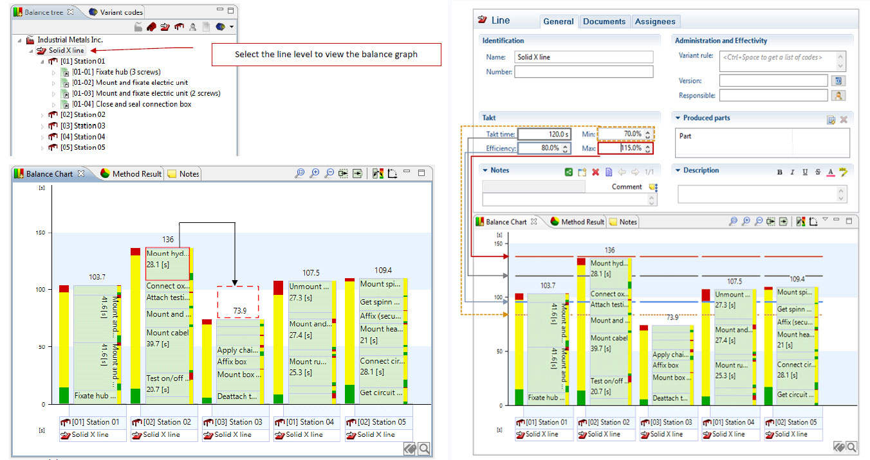Open the Responsible person picker icon
The width and height of the screenshot is (870, 460).
coord(838,96)
